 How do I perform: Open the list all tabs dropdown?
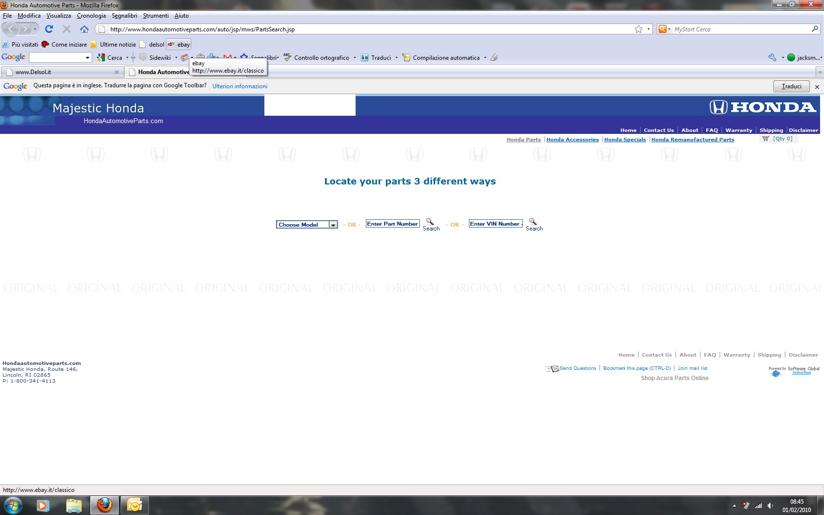point(820,72)
